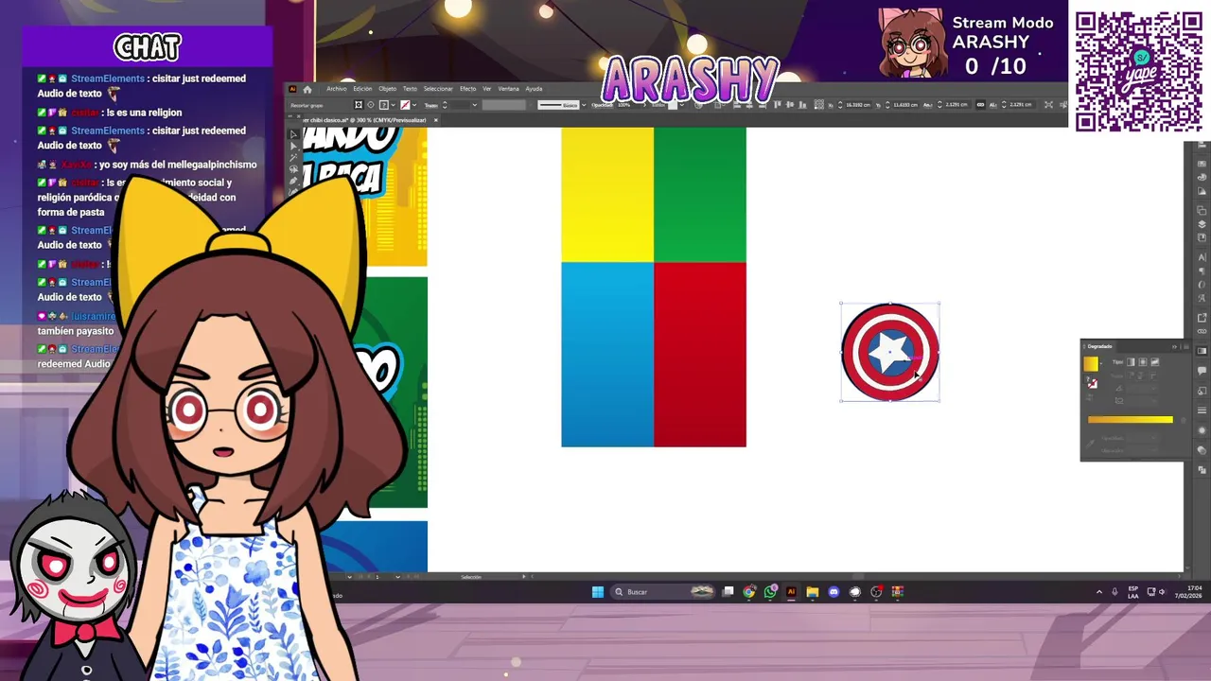
Task: Go to Illustrator home screen icon
Action: [x=307, y=90]
